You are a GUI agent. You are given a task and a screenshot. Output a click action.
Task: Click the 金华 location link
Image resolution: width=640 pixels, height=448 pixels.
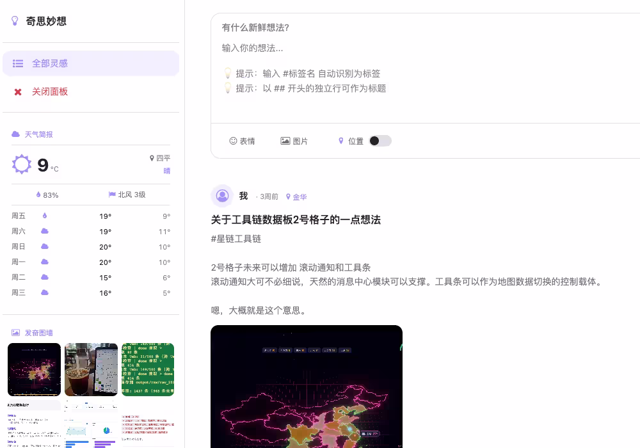(296, 197)
